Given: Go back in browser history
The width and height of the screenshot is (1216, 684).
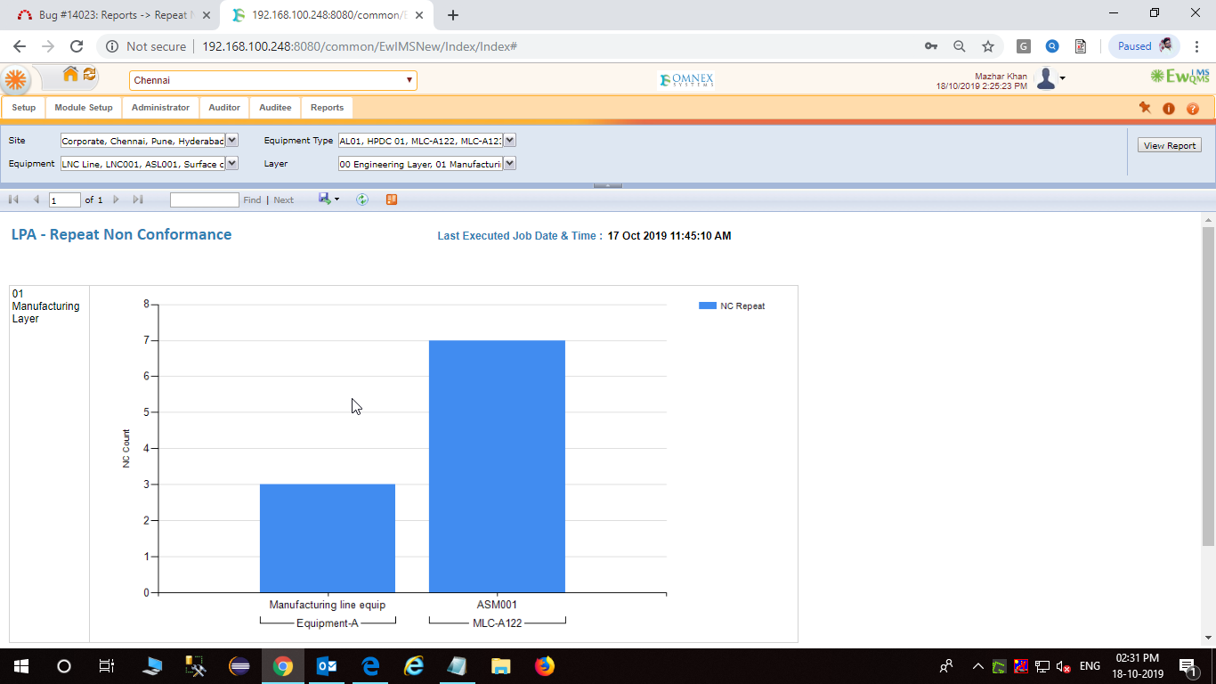Looking at the screenshot, I should click(x=20, y=46).
